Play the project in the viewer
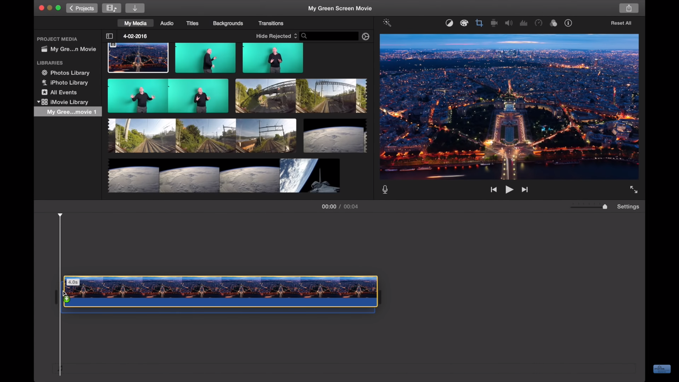 tap(509, 189)
